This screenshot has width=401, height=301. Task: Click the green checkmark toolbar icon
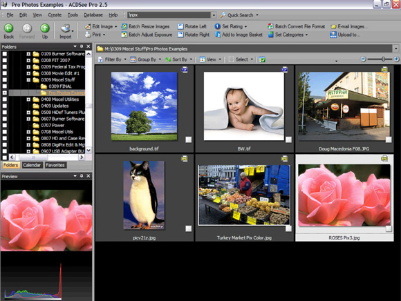[262, 59]
